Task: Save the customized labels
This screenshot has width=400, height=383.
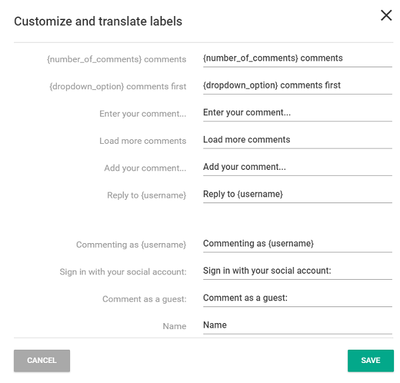Action: [x=371, y=360]
